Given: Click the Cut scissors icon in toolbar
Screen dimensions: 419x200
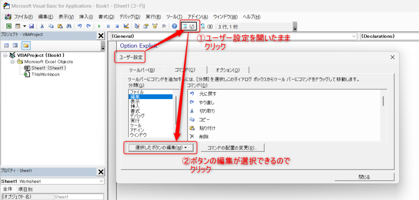Looking at the screenshot, I should 42,26.
